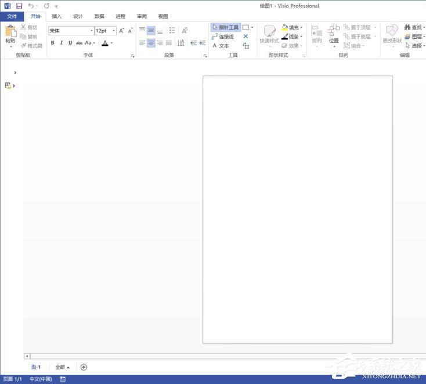Toggle italic text style

click(62, 43)
